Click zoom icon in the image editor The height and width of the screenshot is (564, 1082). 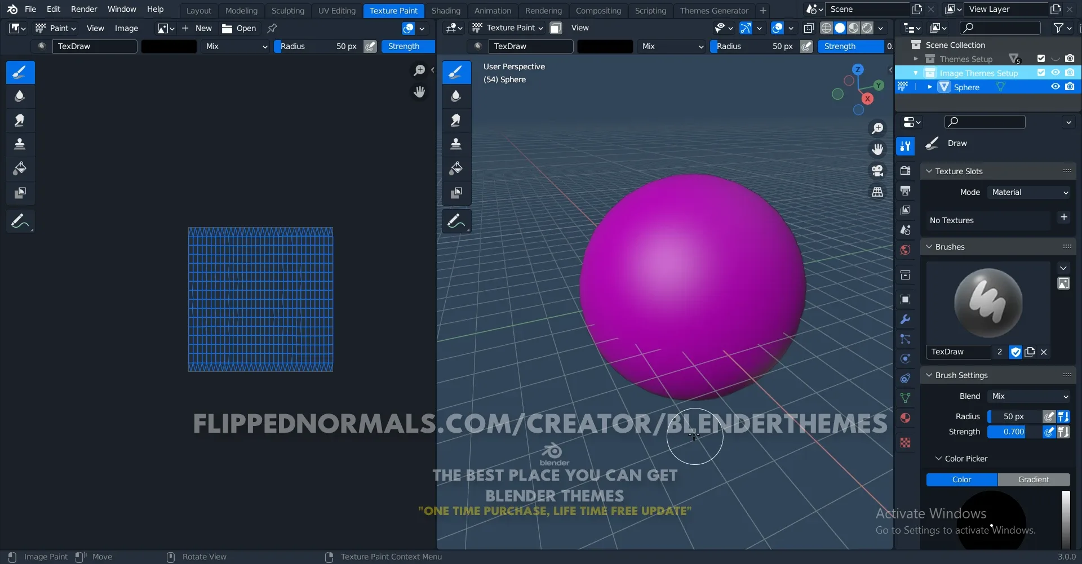click(419, 70)
